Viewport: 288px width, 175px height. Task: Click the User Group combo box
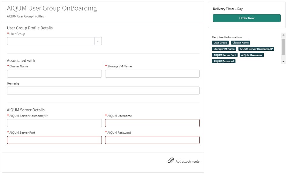pos(51,41)
